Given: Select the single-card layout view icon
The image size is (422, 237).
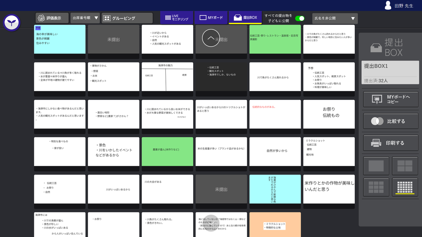Looking at the screenshot, I should pyautogui.click(x=376, y=166).
